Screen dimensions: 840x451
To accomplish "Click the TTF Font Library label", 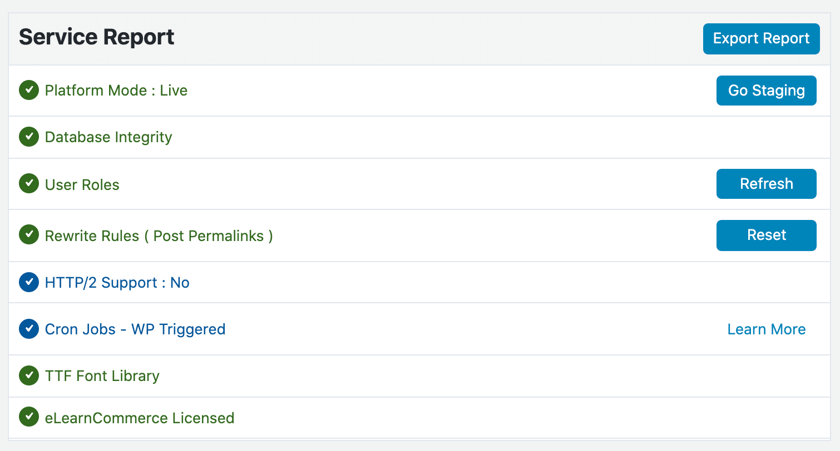I will (x=102, y=376).
